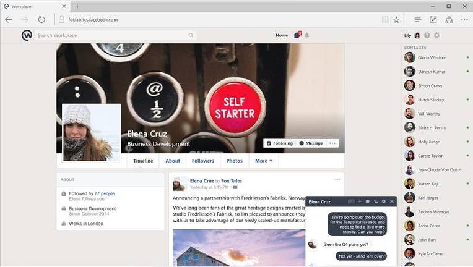Switch to the Timeline tab
Image resolution: width=473 pixels, height=267 pixels.
point(143,161)
